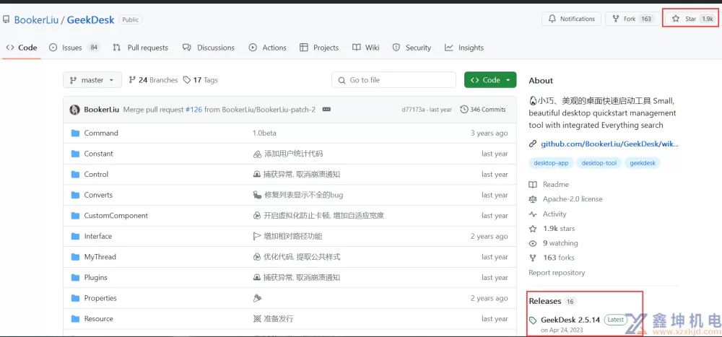
Task: Open pull request #126 link
Action: click(193, 110)
